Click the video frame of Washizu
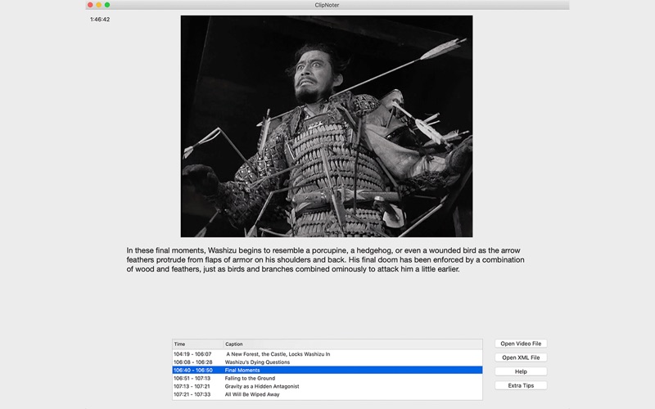 click(327, 127)
